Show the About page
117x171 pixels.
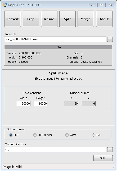click(x=104, y=19)
